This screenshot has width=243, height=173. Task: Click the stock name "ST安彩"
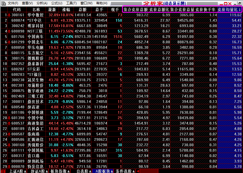coord(34,69)
